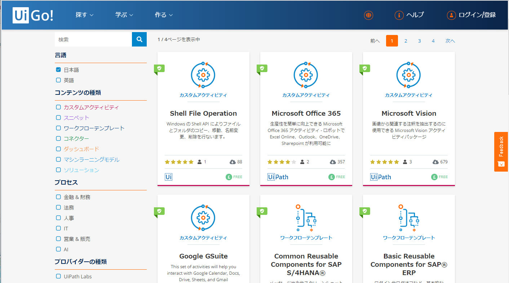This screenshot has height=283, width=509.
Task: Open the 学ぶ dropdown menu
Action: [124, 15]
